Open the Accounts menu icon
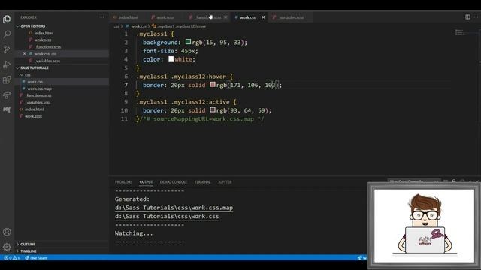Viewport: 481px width, 270px height. coord(7,232)
